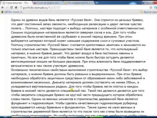Click the text "слоем пакли"
Image resolution: width=157 pixels, height=118 pixels.
tap(21, 99)
